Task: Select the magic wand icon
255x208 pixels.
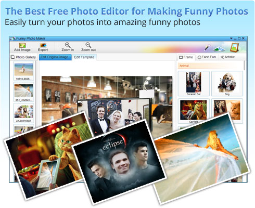Action: point(207,47)
